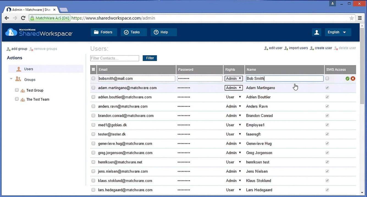Change Rights for Employee1
The width and height of the screenshot is (367, 197).
coord(234,125)
